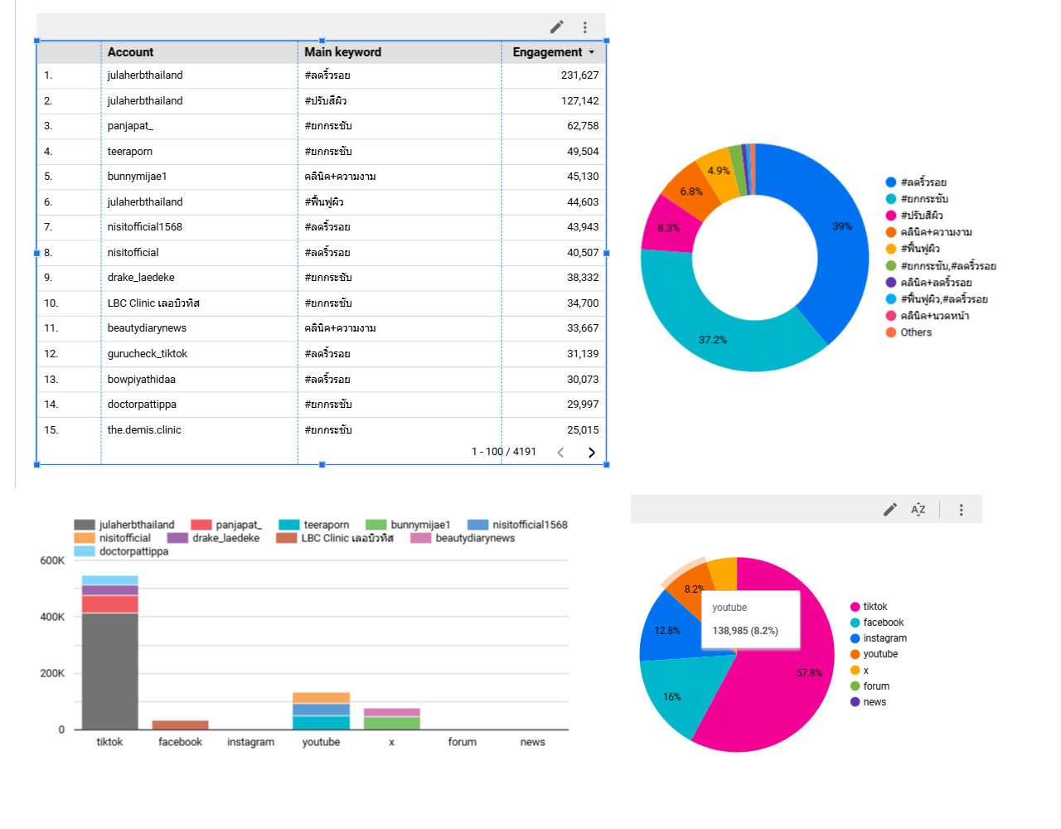Click the table's edit pencil icon
The height and width of the screenshot is (829, 1061).
(x=557, y=27)
